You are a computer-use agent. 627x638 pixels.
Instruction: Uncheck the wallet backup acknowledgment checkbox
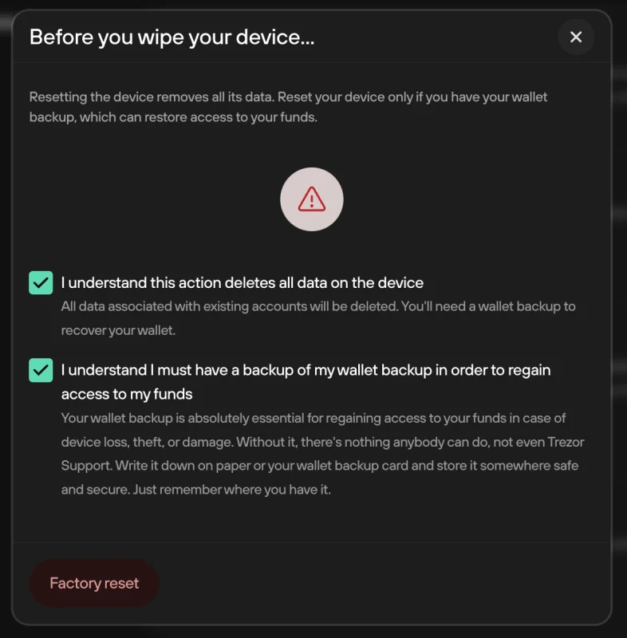tap(41, 370)
